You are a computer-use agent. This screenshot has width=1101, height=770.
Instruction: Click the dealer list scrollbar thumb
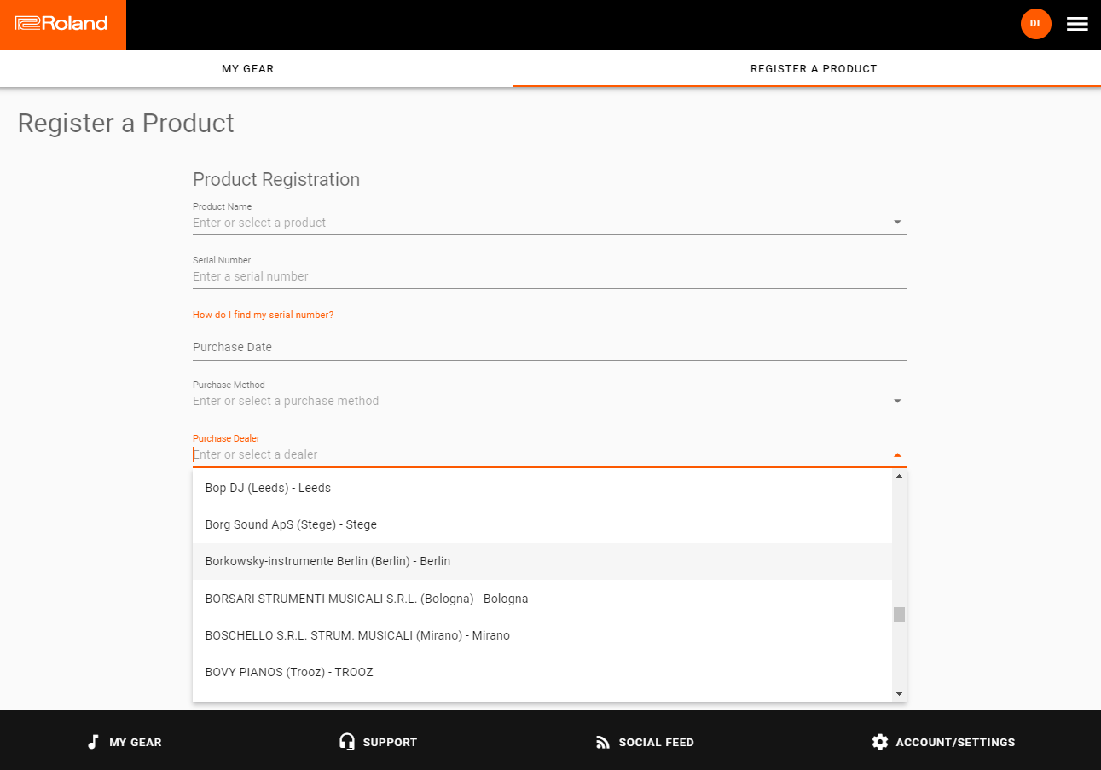(899, 614)
